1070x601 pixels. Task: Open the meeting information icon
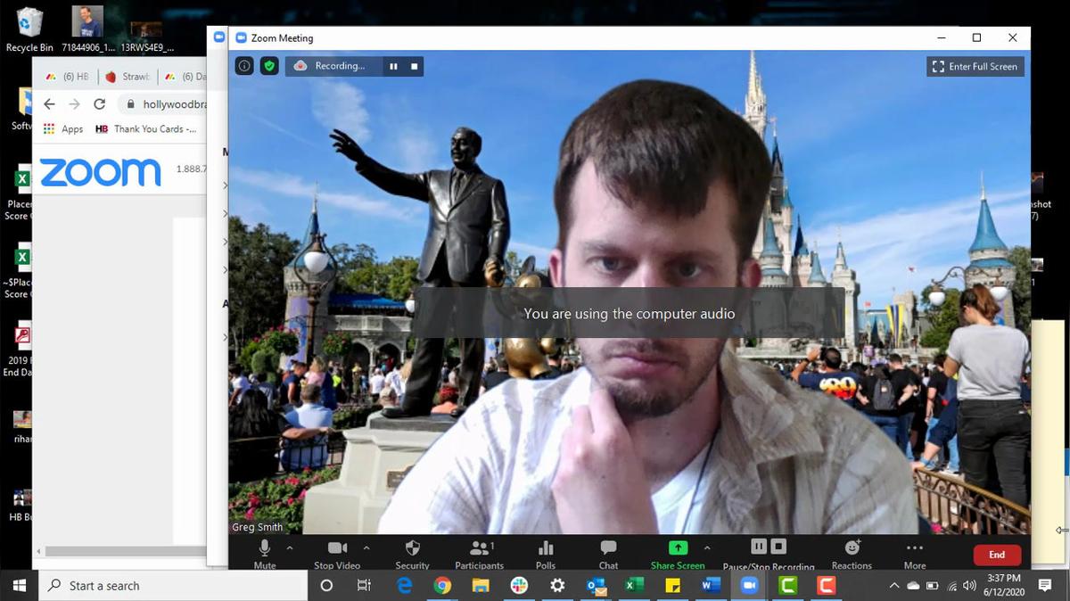point(244,66)
